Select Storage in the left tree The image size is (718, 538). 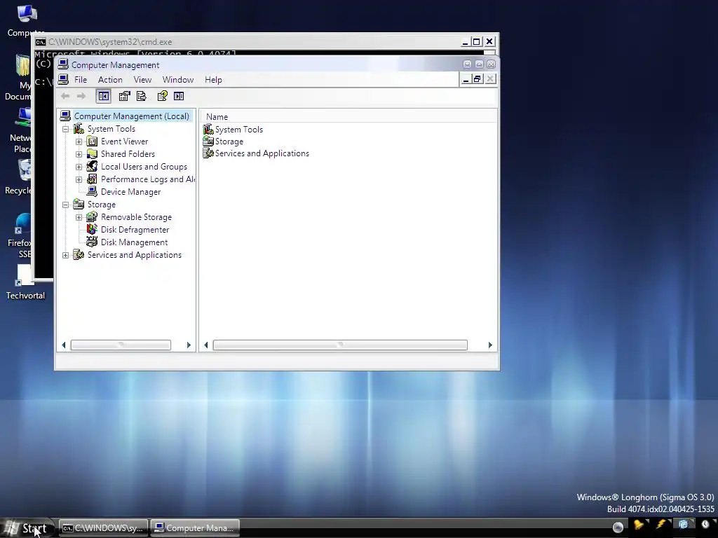pyautogui.click(x=101, y=205)
